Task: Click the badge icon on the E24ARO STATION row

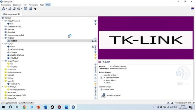Action: 95,55
